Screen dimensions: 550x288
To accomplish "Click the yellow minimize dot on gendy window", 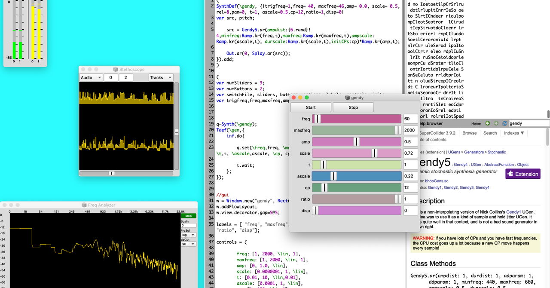I will click(x=301, y=98).
